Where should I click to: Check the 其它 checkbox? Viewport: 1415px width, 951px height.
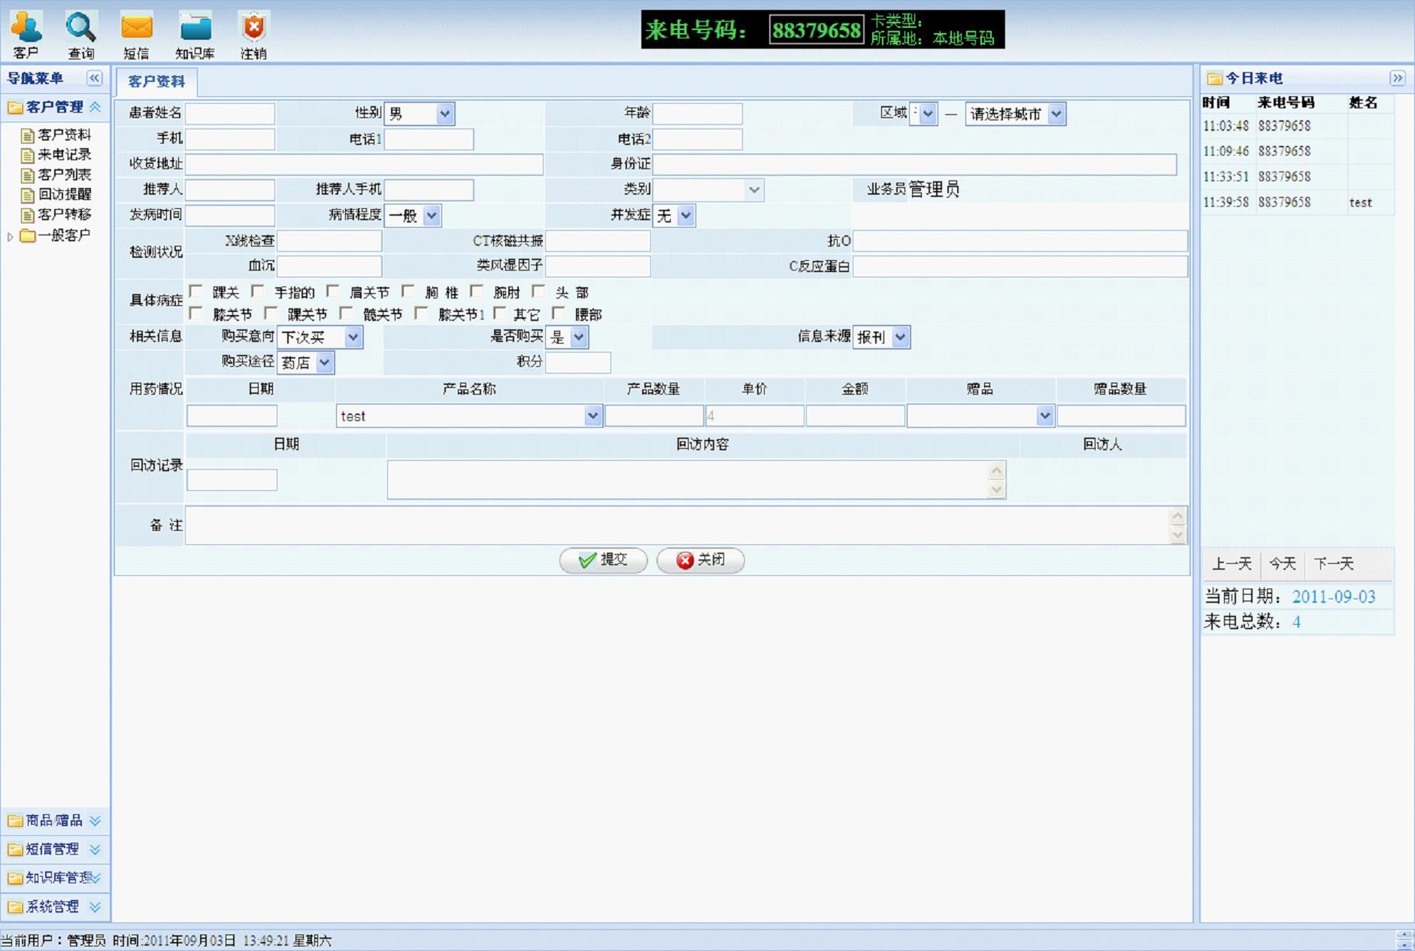[500, 313]
